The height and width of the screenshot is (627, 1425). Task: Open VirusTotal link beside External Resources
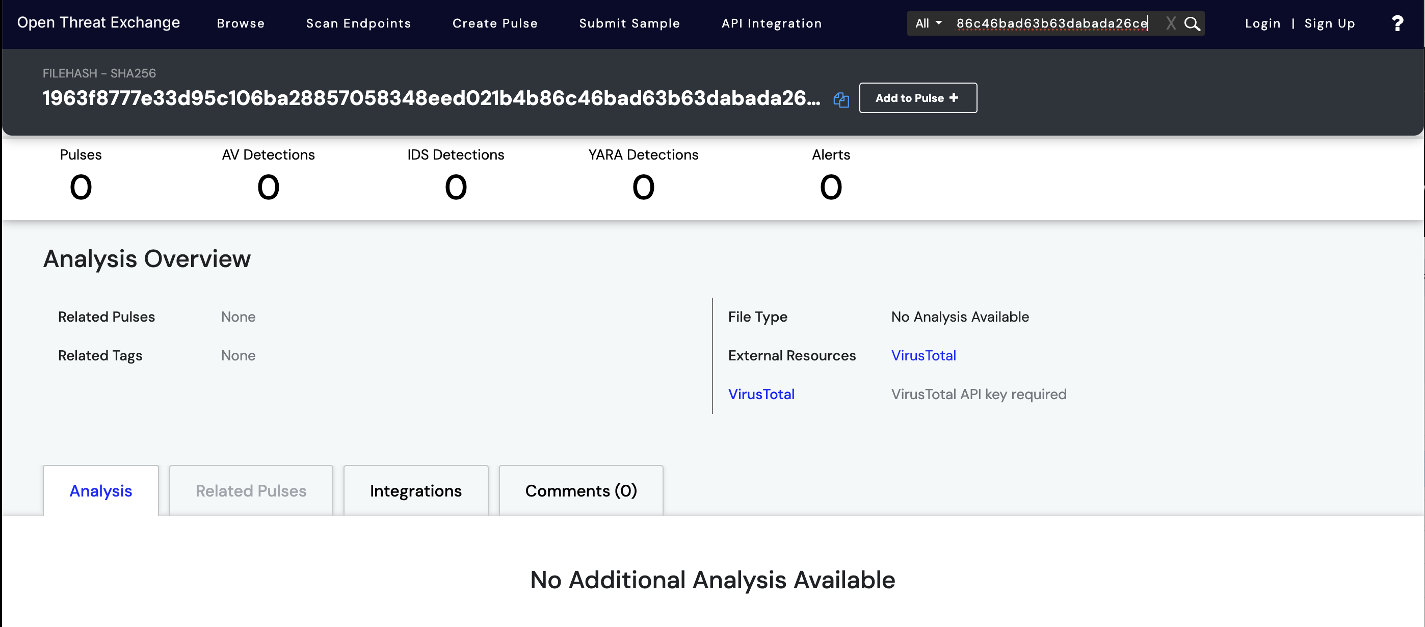click(923, 355)
